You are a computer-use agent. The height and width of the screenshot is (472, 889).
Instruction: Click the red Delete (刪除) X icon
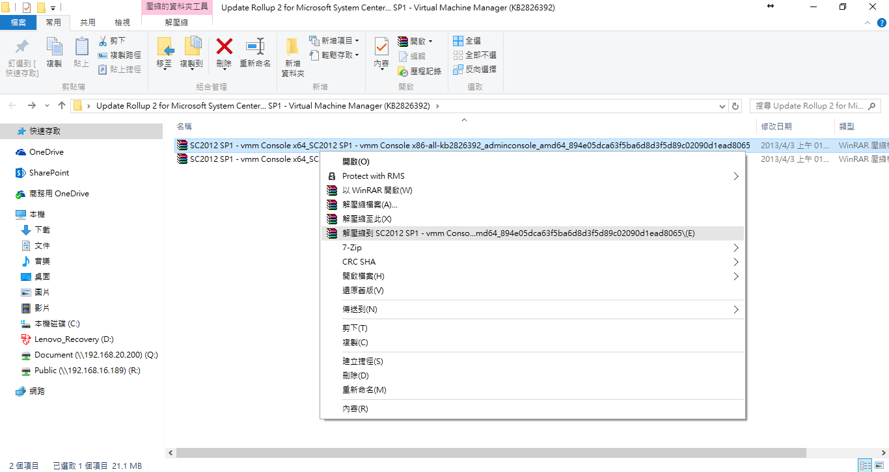pos(225,46)
